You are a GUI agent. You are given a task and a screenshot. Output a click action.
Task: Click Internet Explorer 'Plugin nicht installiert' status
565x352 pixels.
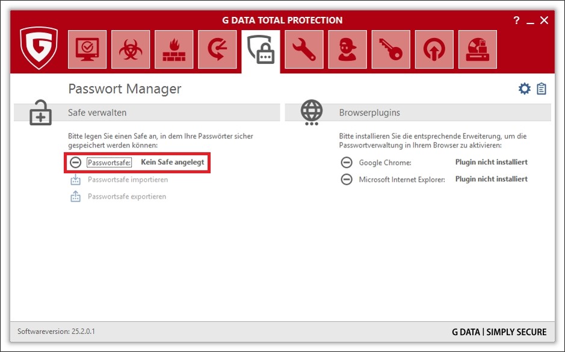click(492, 179)
